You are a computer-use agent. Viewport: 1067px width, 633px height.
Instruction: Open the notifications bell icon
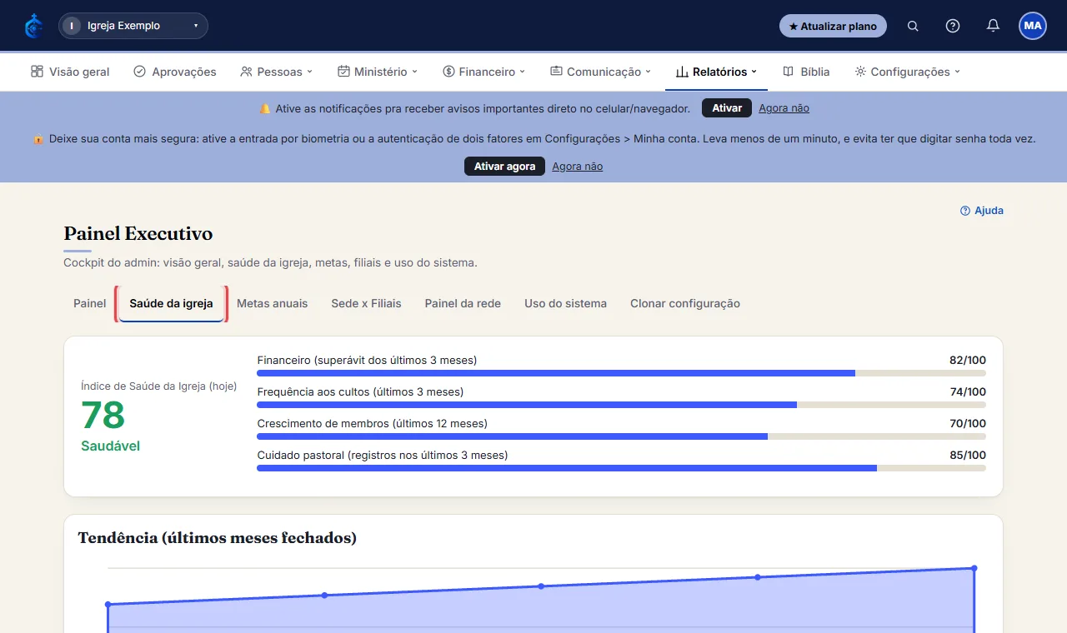(x=993, y=26)
